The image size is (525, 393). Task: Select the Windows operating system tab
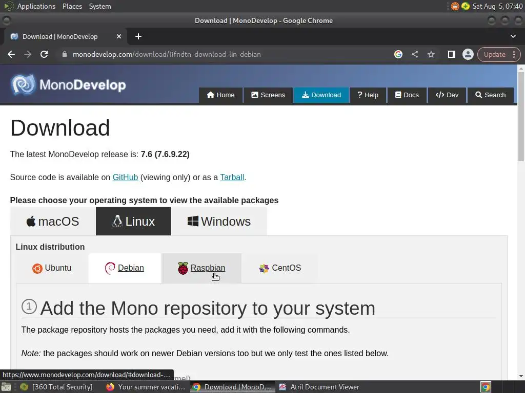[x=219, y=221]
